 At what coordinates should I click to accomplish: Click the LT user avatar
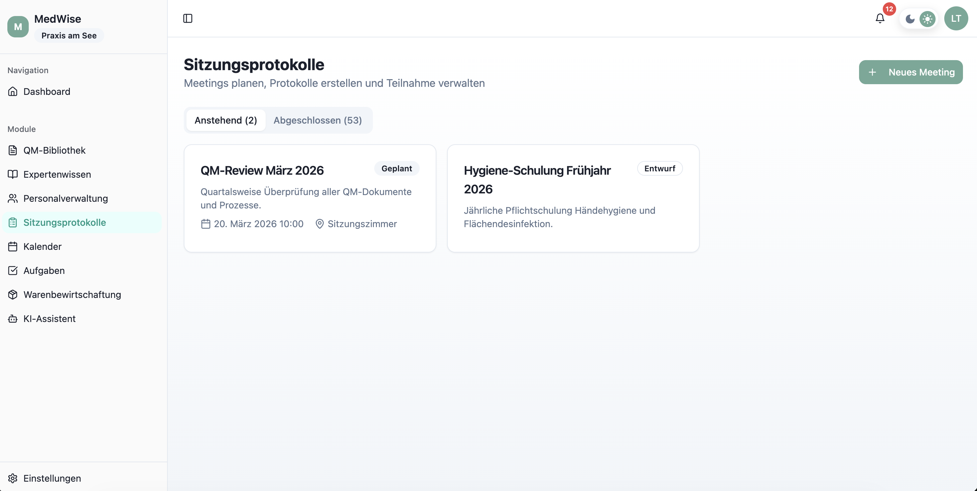coord(956,18)
